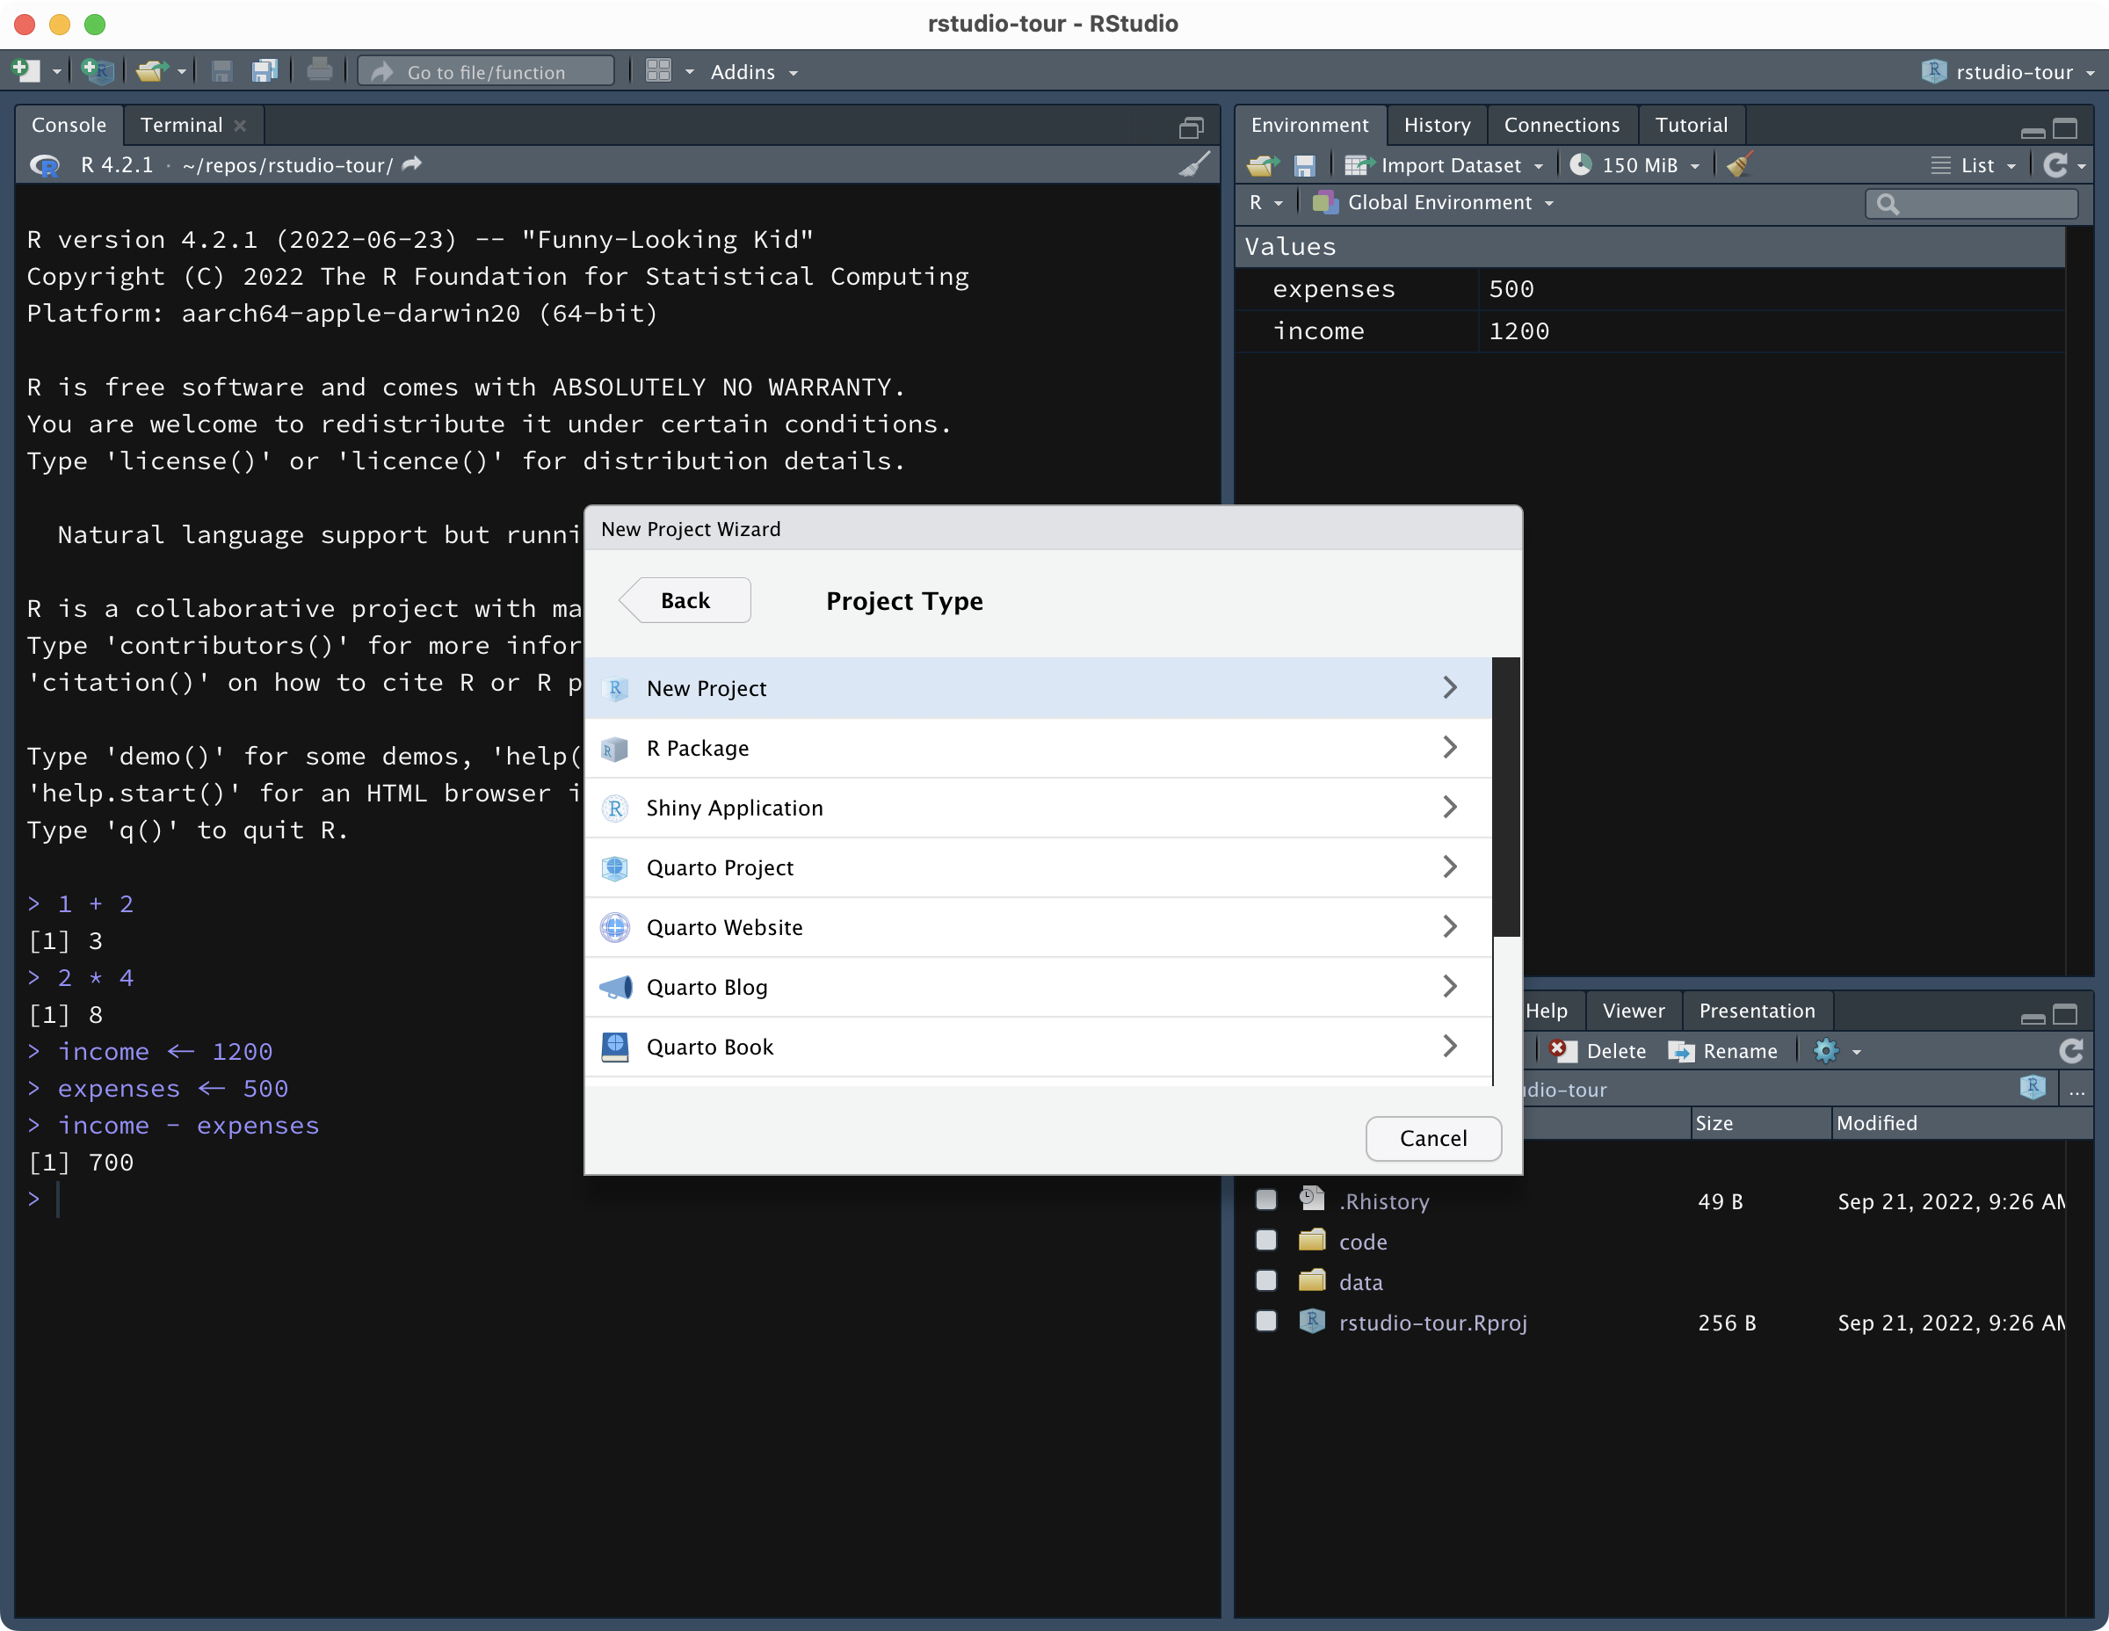Choose R Package as the project type
The width and height of the screenshot is (2109, 1631).
1038,748
